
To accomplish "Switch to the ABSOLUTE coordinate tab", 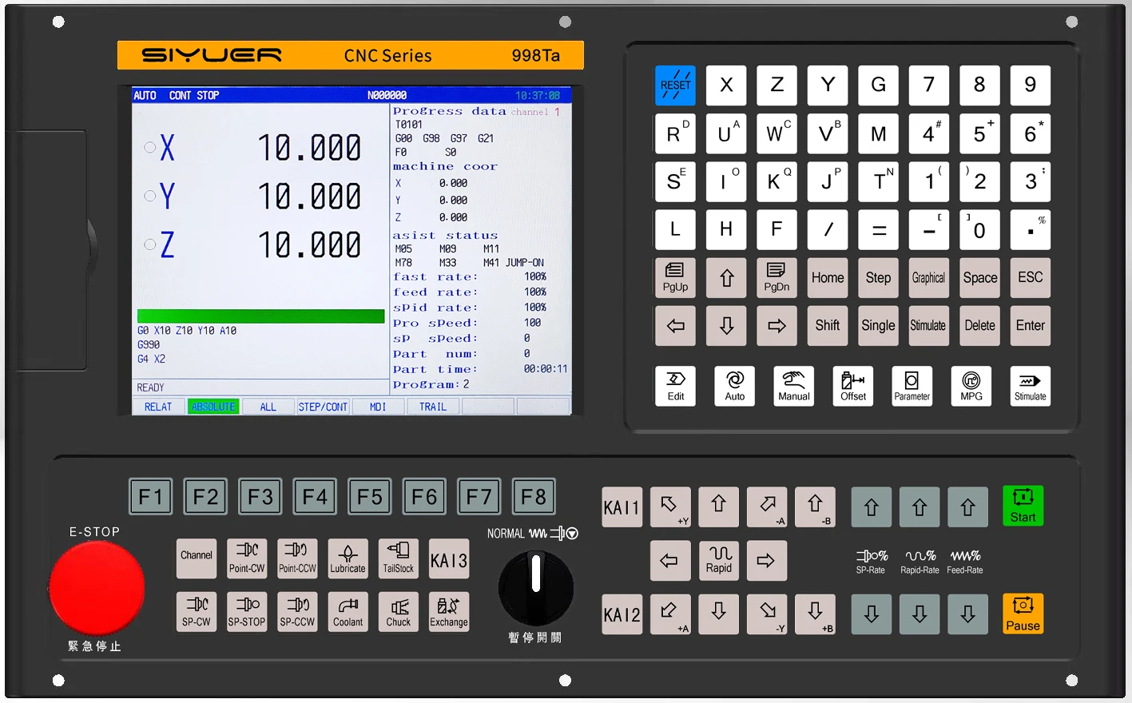I will (213, 407).
